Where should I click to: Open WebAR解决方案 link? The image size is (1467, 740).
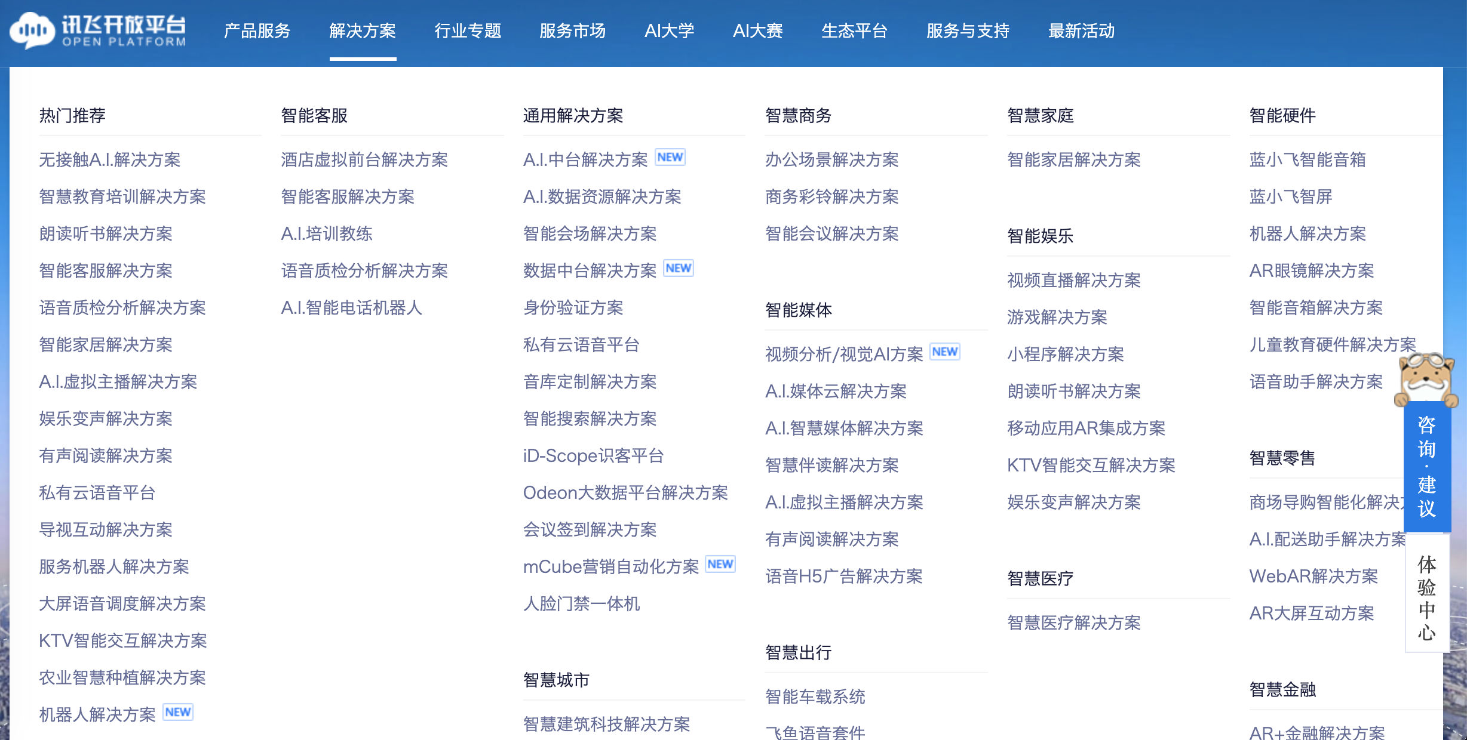coord(1314,576)
